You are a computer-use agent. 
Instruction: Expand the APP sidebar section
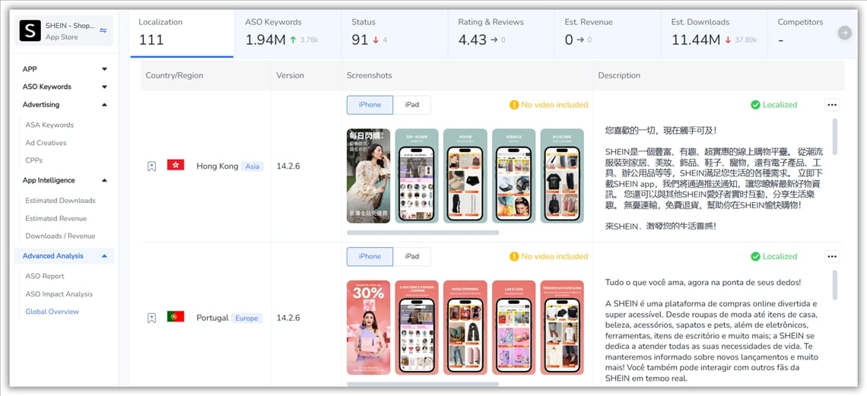[x=104, y=69]
